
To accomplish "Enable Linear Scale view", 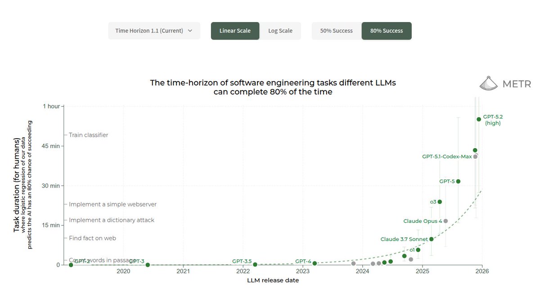I will 235,31.
